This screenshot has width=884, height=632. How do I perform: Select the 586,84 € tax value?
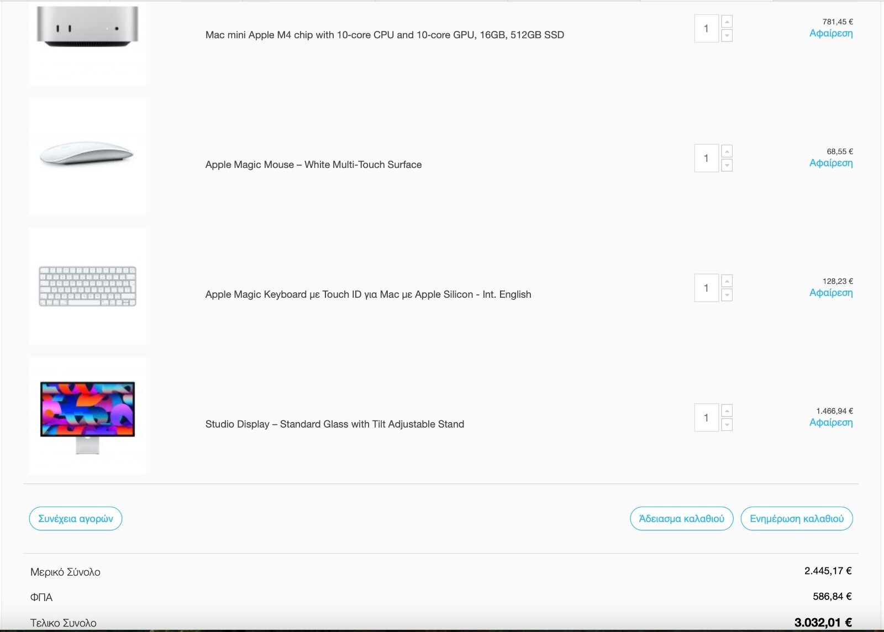pos(832,596)
